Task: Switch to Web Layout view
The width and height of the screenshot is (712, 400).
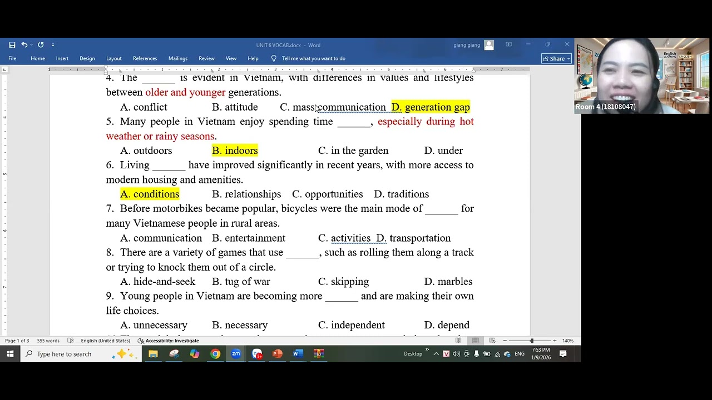Action: tap(492, 341)
